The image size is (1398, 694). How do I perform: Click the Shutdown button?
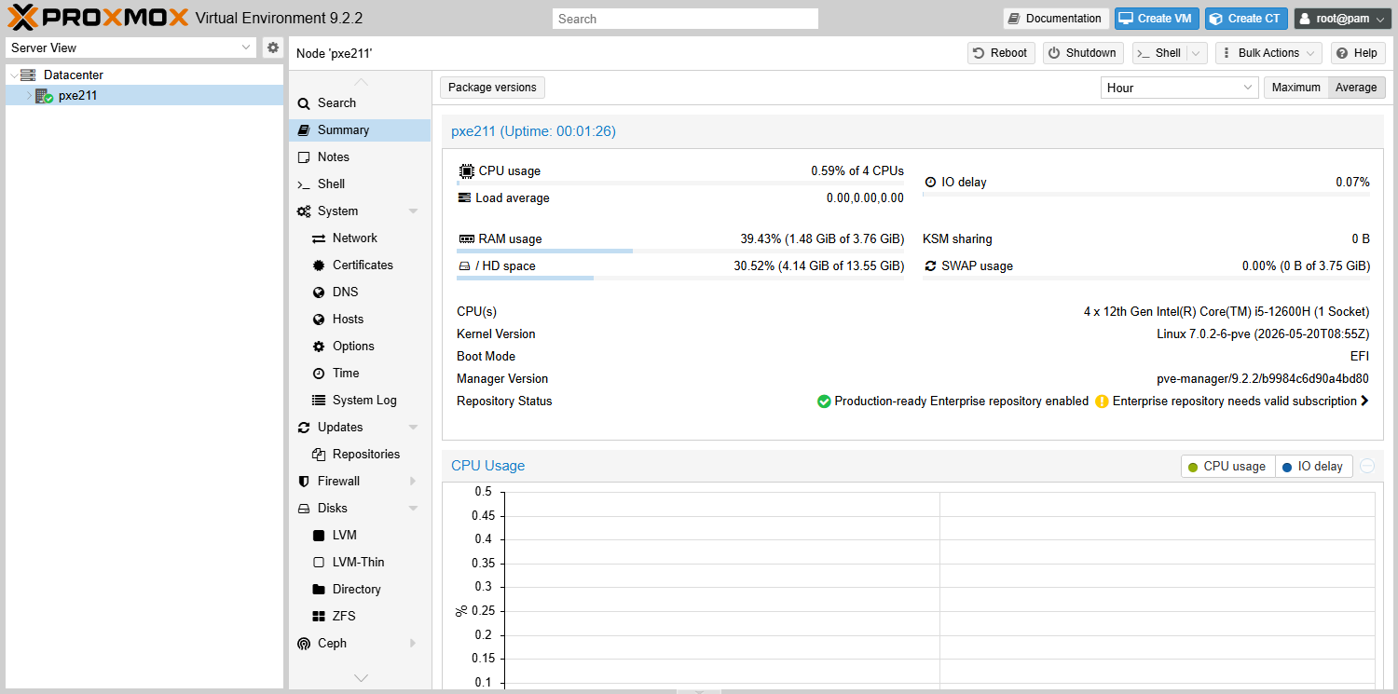coord(1083,53)
